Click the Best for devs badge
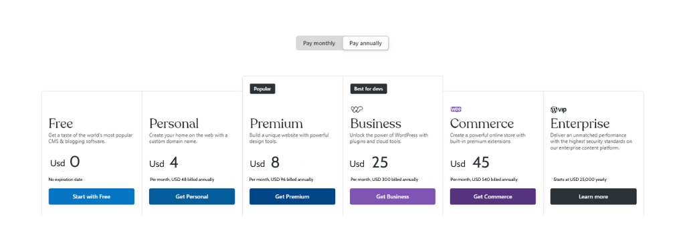Screen dimensions: 685x251 point(369,89)
